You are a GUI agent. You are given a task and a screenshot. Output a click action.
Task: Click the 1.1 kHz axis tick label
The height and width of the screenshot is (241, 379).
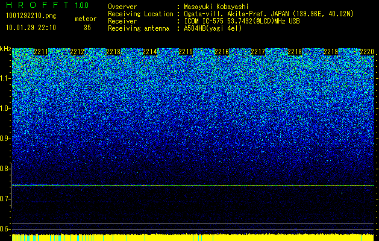(x=5, y=78)
